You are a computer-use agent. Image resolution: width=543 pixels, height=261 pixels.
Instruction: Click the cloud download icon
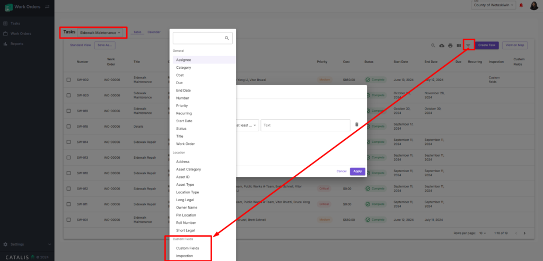[442, 46]
